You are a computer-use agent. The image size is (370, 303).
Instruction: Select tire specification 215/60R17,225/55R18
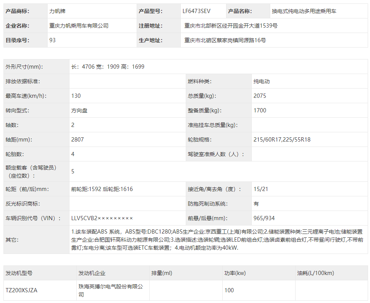pos(282,140)
